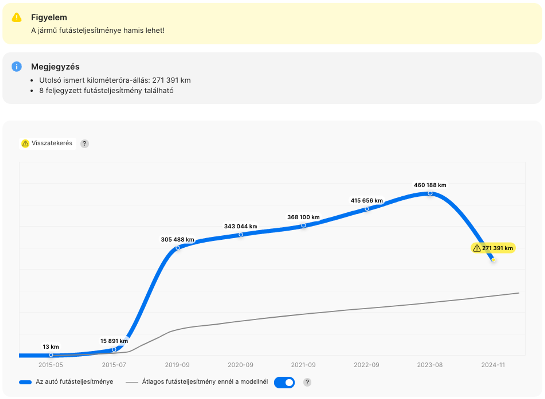Click '8 feljegyzett futásteljesítmény található'
Image resolution: width=545 pixels, height=399 pixels.
pos(106,91)
